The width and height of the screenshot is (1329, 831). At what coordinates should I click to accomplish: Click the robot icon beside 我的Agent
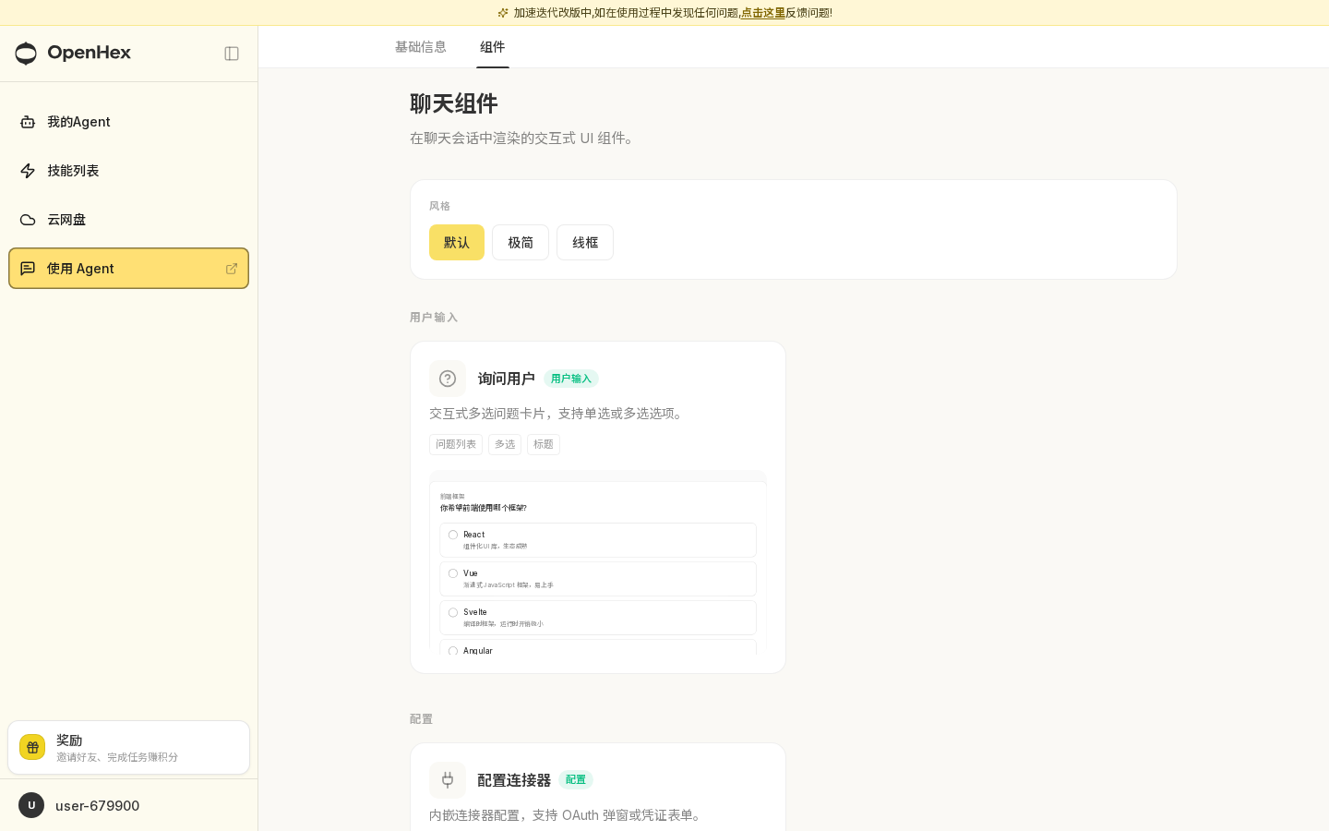pos(28,122)
